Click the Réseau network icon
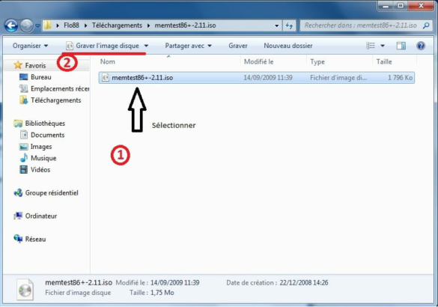The width and height of the screenshot is (438, 307). click(18, 239)
